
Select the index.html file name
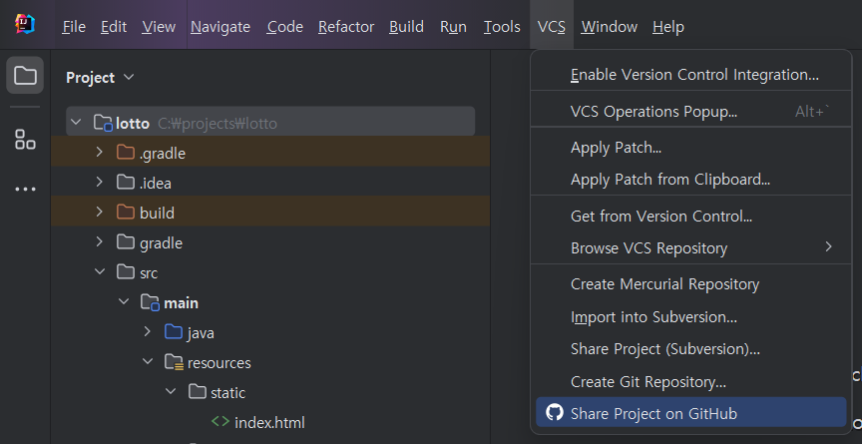[269, 423]
